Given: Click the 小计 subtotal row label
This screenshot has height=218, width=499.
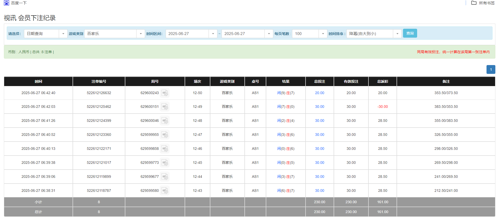Looking at the screenshot, I should (x=38, y=202).
